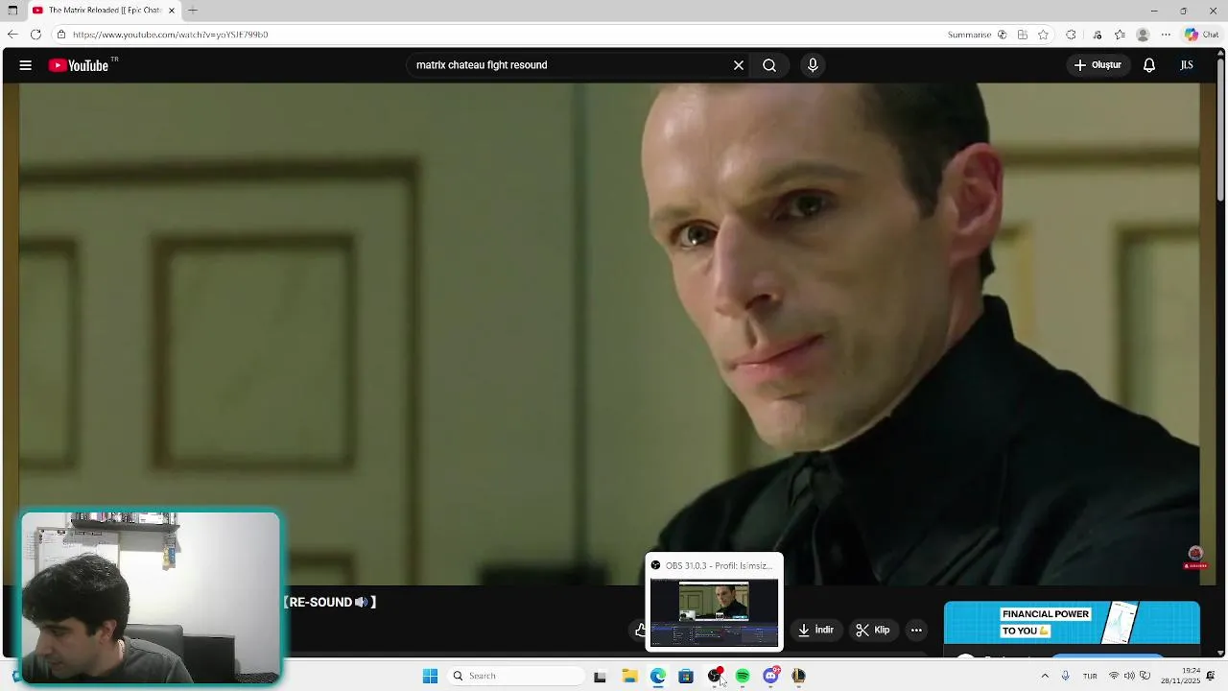Open the browser extensions puzzle icon
1228x691 pixels.
[1071, 35]
